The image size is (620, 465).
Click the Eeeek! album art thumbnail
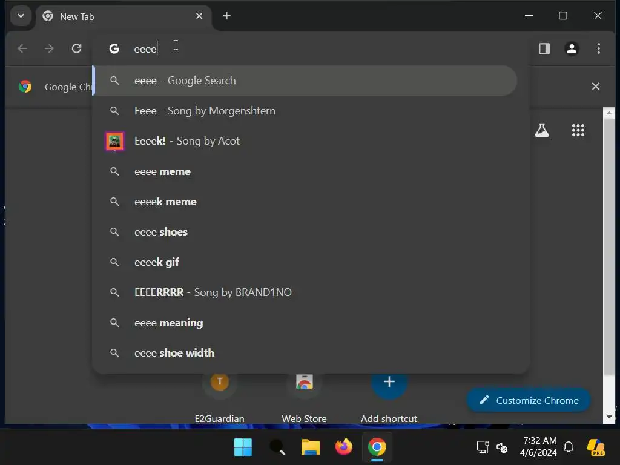coord(114,141)
